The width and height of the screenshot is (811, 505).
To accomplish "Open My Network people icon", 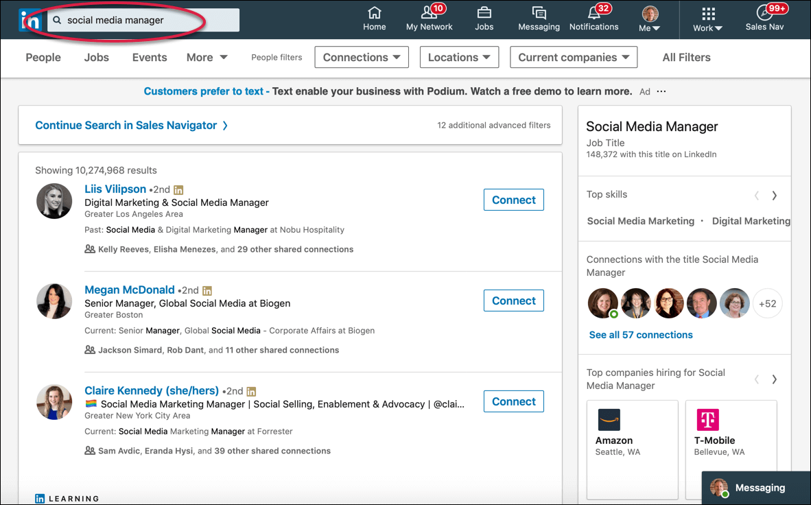I will [429, 12].
